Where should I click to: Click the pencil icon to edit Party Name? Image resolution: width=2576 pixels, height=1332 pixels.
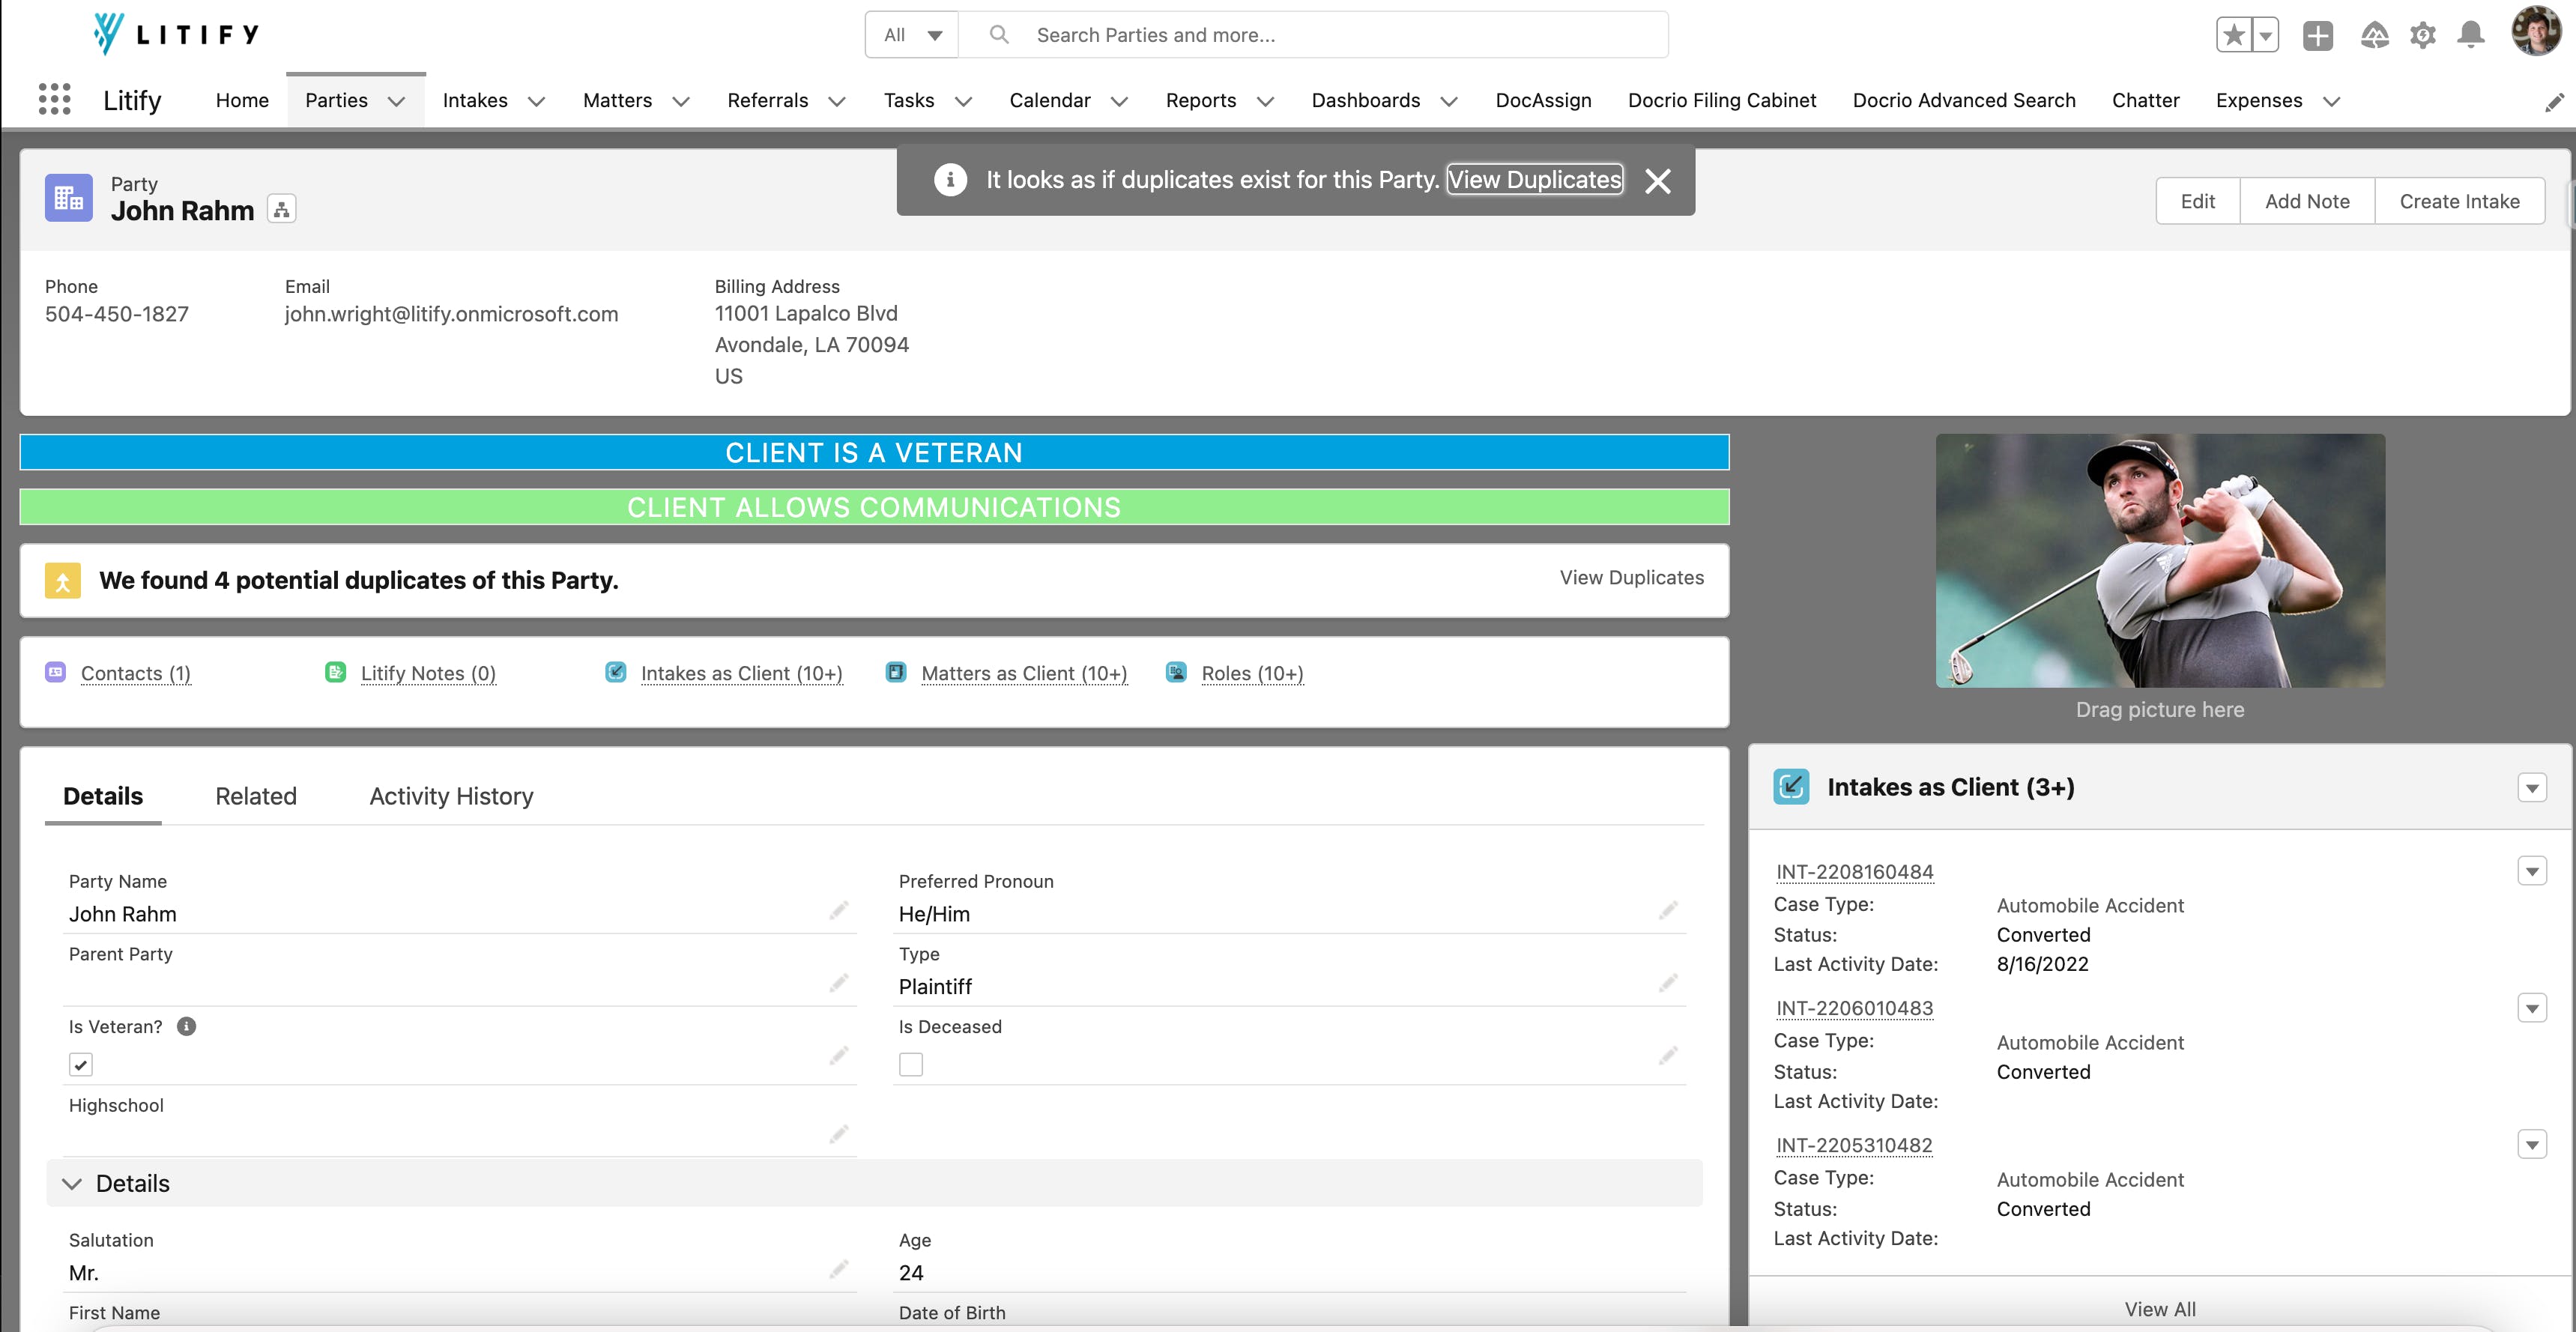tap(838, 910)
